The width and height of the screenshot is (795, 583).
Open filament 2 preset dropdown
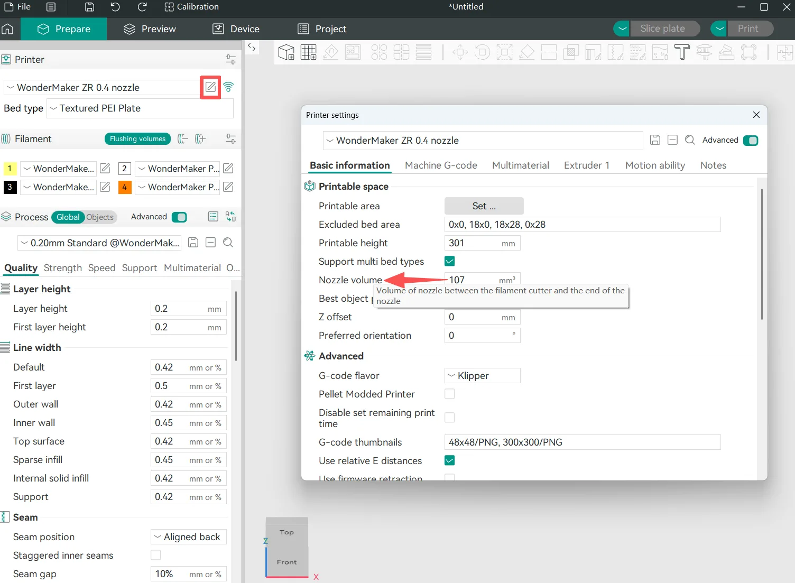click(x=178, y=169)
